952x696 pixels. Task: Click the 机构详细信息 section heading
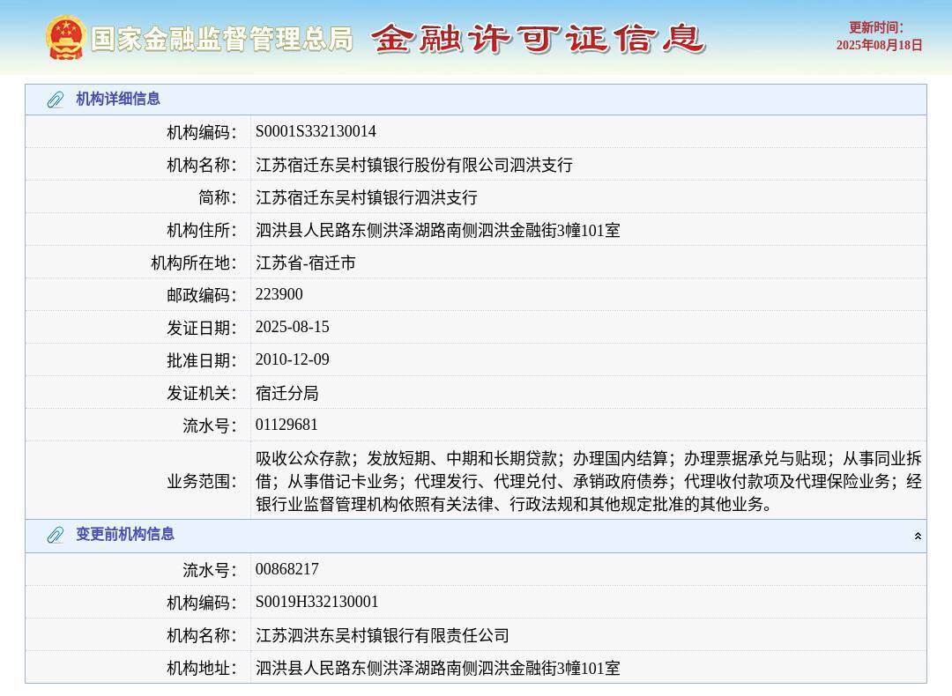(118, 99)
